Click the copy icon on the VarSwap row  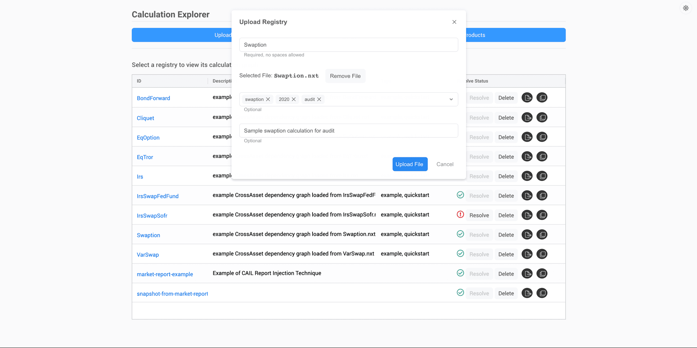tap(542, 254)
